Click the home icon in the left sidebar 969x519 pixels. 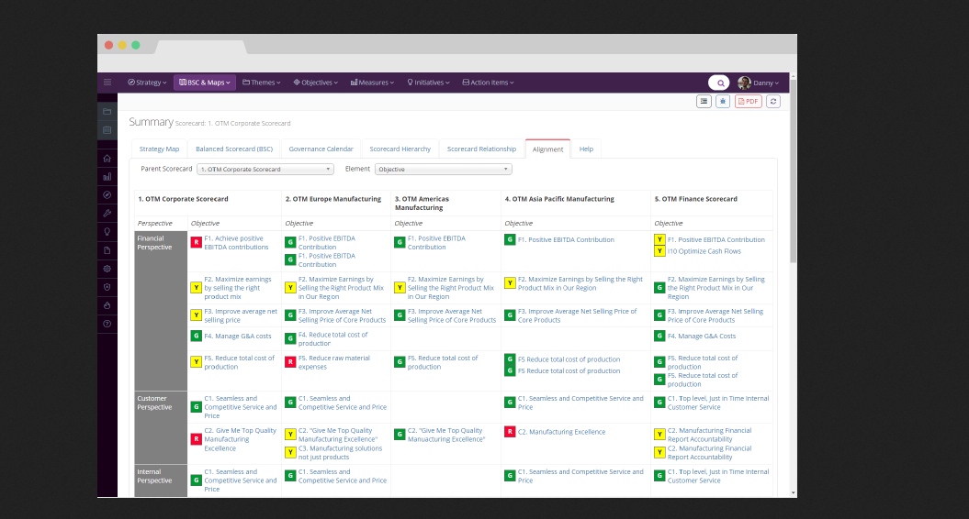point(107,158)
